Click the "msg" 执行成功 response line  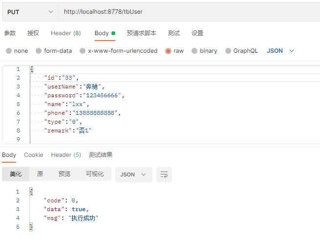tap(71, 218)
